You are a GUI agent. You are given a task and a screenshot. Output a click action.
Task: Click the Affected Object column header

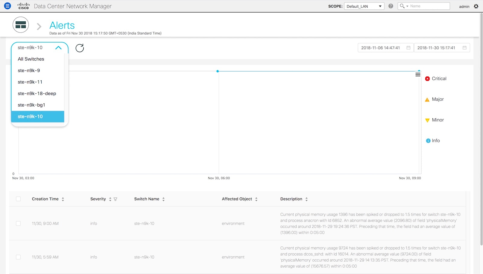coord(237,199)
